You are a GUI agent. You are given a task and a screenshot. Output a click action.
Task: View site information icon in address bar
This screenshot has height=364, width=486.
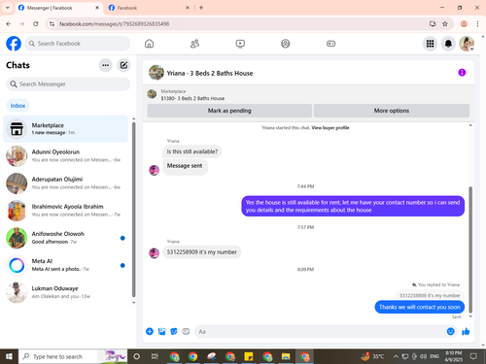pyautogui.click(x=52, y=23)
